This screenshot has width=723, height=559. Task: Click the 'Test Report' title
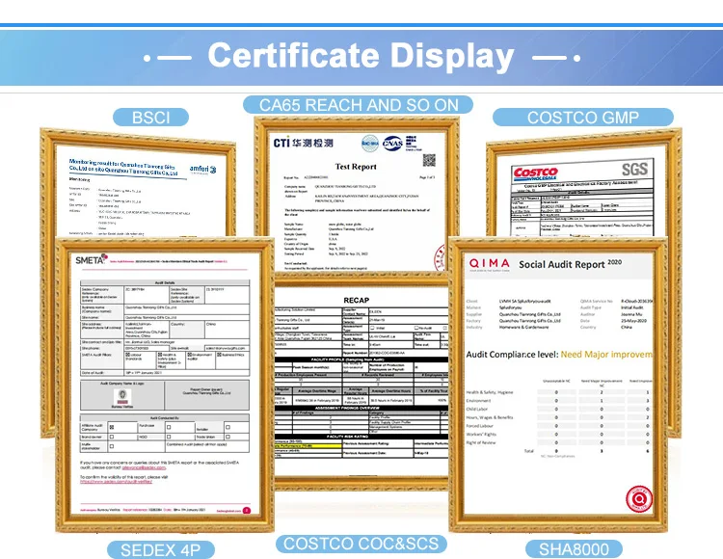[356, 167]
